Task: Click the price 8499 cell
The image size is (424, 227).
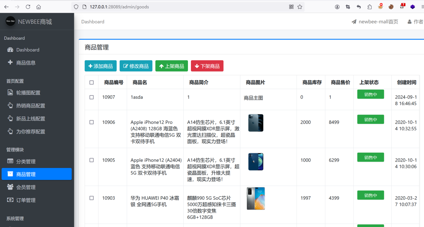Action: point(334,122)
